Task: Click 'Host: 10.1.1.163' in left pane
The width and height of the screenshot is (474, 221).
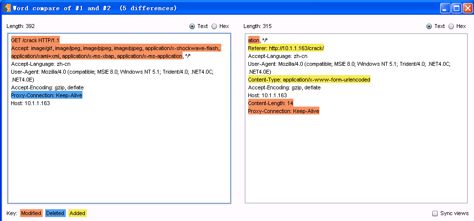Action: coord(30,103)
